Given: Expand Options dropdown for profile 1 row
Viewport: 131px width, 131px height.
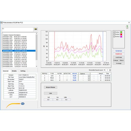Looking at the screenshot, I should (89, 76).
